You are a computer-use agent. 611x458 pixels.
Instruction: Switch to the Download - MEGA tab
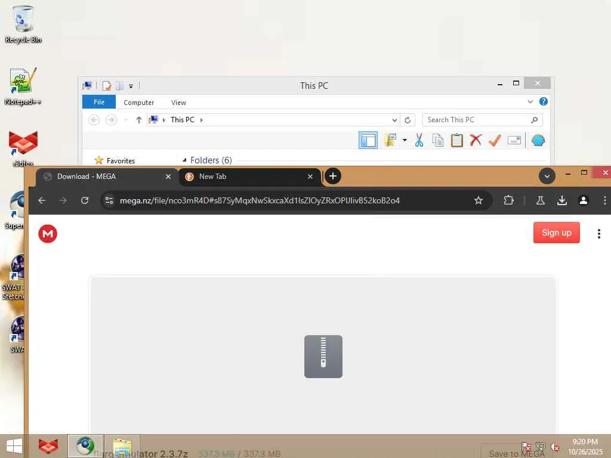[x=107, y=177]
